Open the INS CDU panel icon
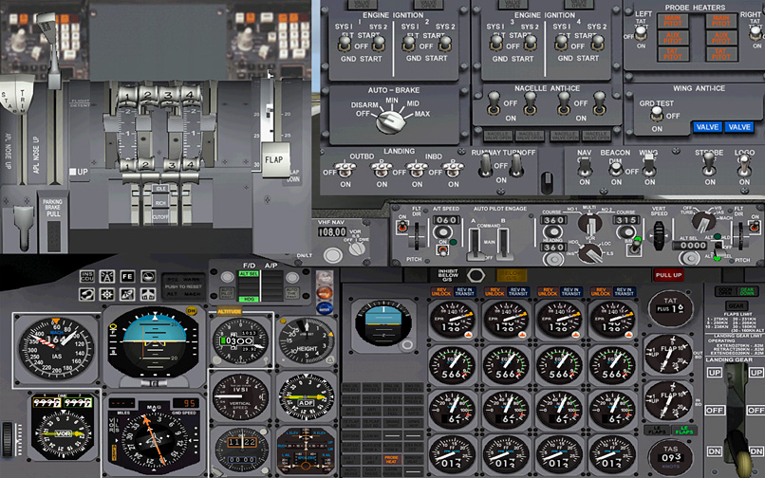 [x=86, y=277]
